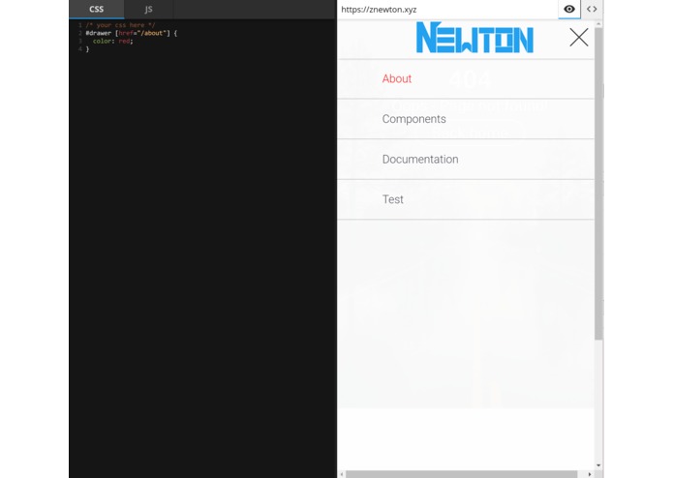Click the Newton logo
Screen dimensions: 673x478
pos(474,38)
